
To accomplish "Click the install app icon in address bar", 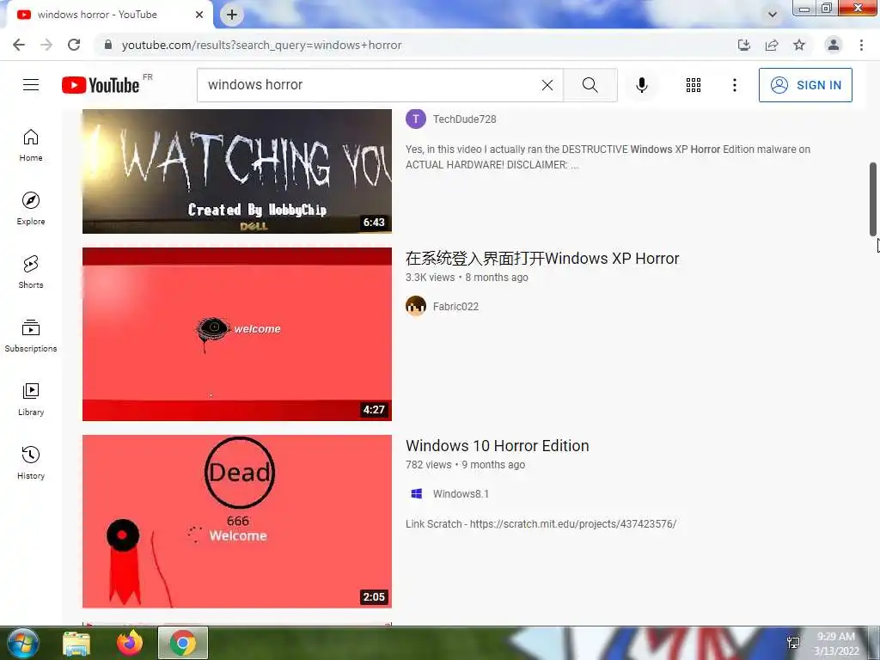I will [744, 45].
